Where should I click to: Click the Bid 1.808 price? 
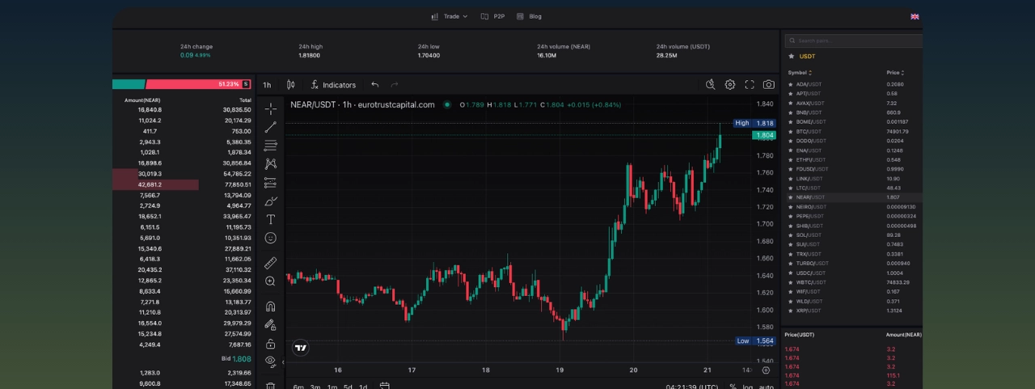pyautogui.click(x=235, y=358)
